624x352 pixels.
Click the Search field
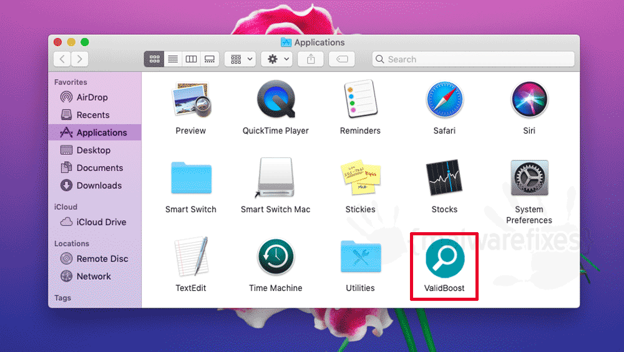click(x=474, y=59)
